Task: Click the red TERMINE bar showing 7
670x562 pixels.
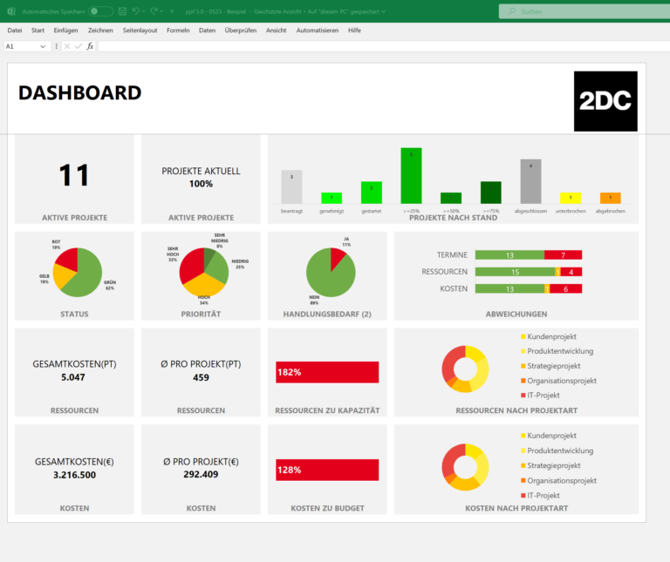Action: [564, 255]
